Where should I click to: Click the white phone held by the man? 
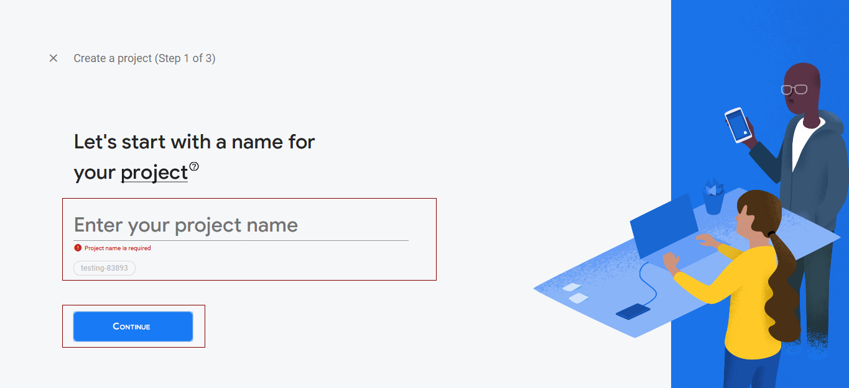(x=738, y=125)
